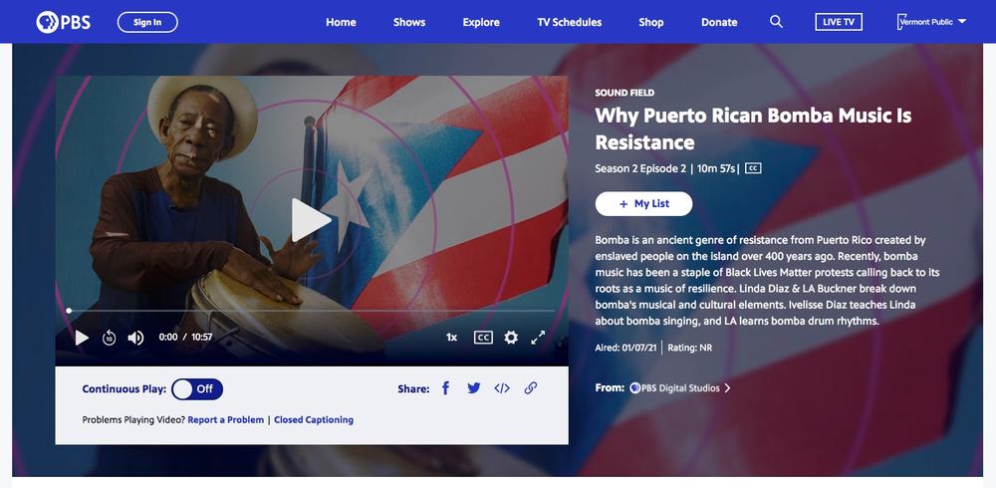Open the SOUND FIELD show link

624,93
